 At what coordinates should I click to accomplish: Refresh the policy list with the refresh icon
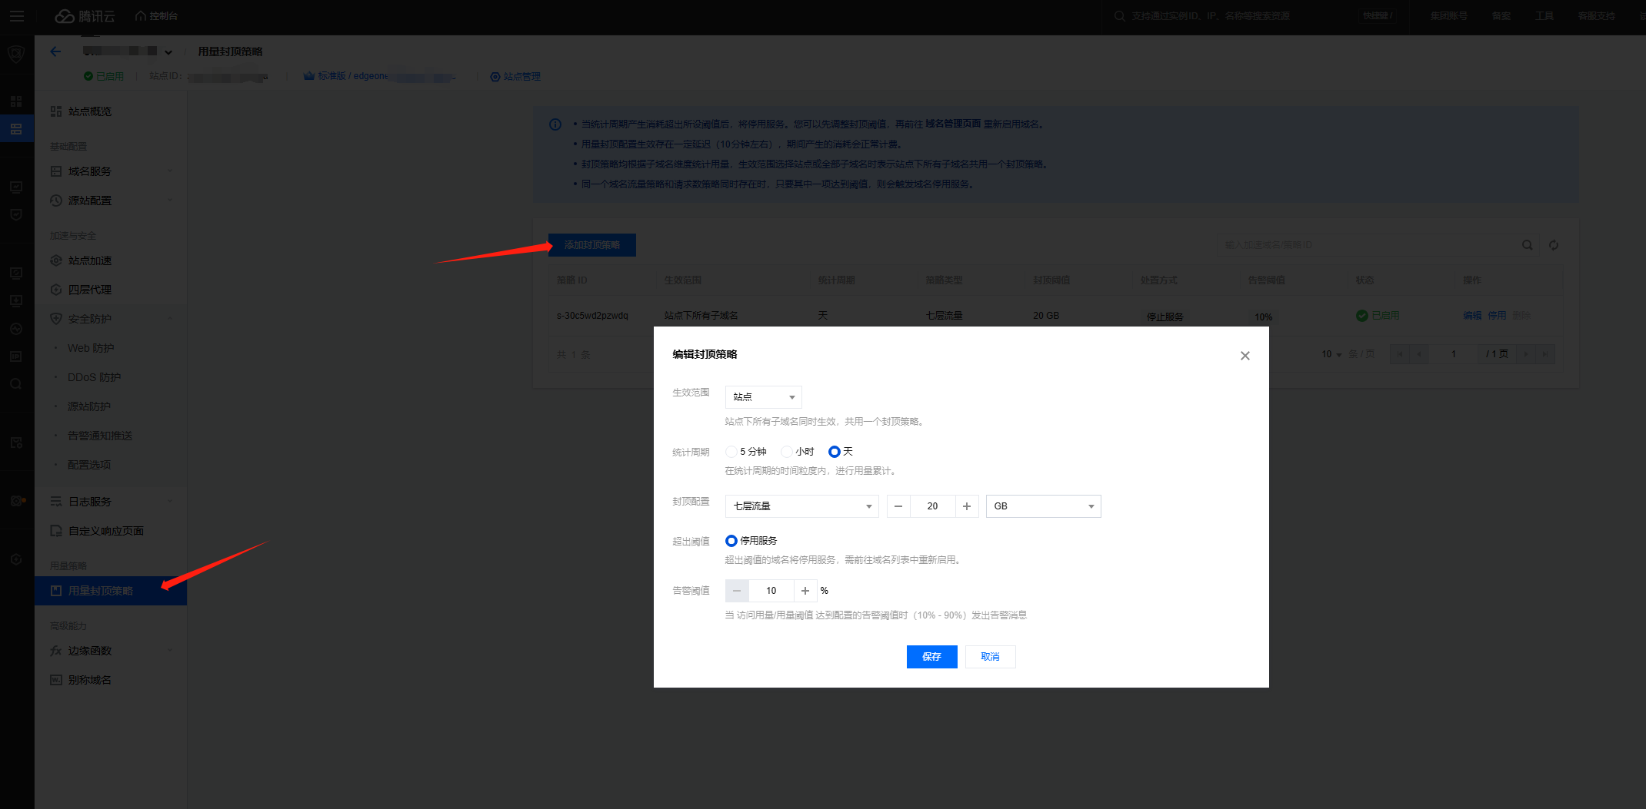pos(1554,245)
